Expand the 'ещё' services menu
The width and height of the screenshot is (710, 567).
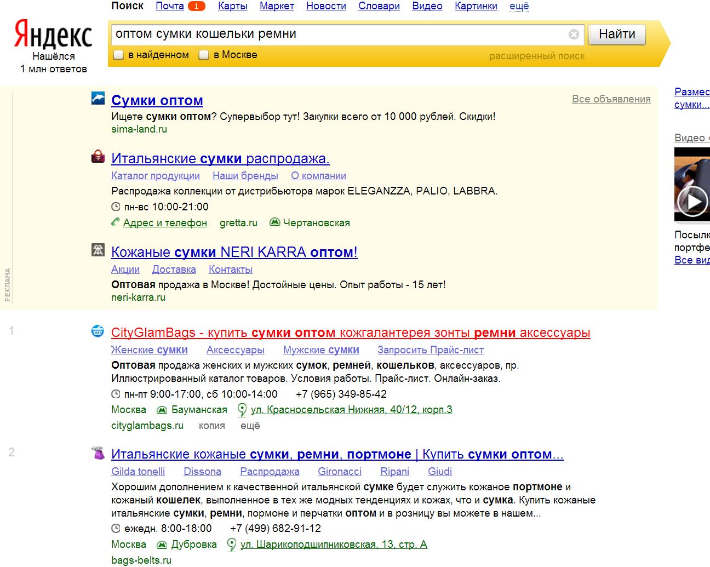[x=519, y=6]
